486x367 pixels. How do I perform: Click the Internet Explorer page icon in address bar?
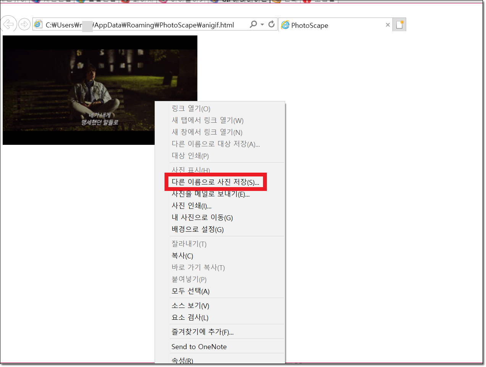[x=38, y=25]
